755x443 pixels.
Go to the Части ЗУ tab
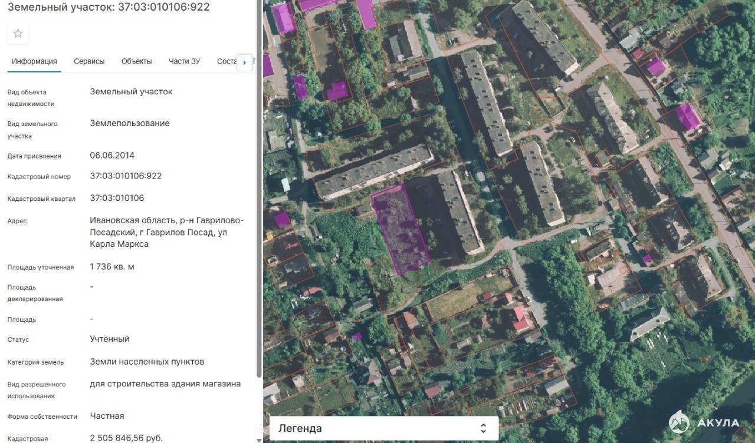point(184,61)
